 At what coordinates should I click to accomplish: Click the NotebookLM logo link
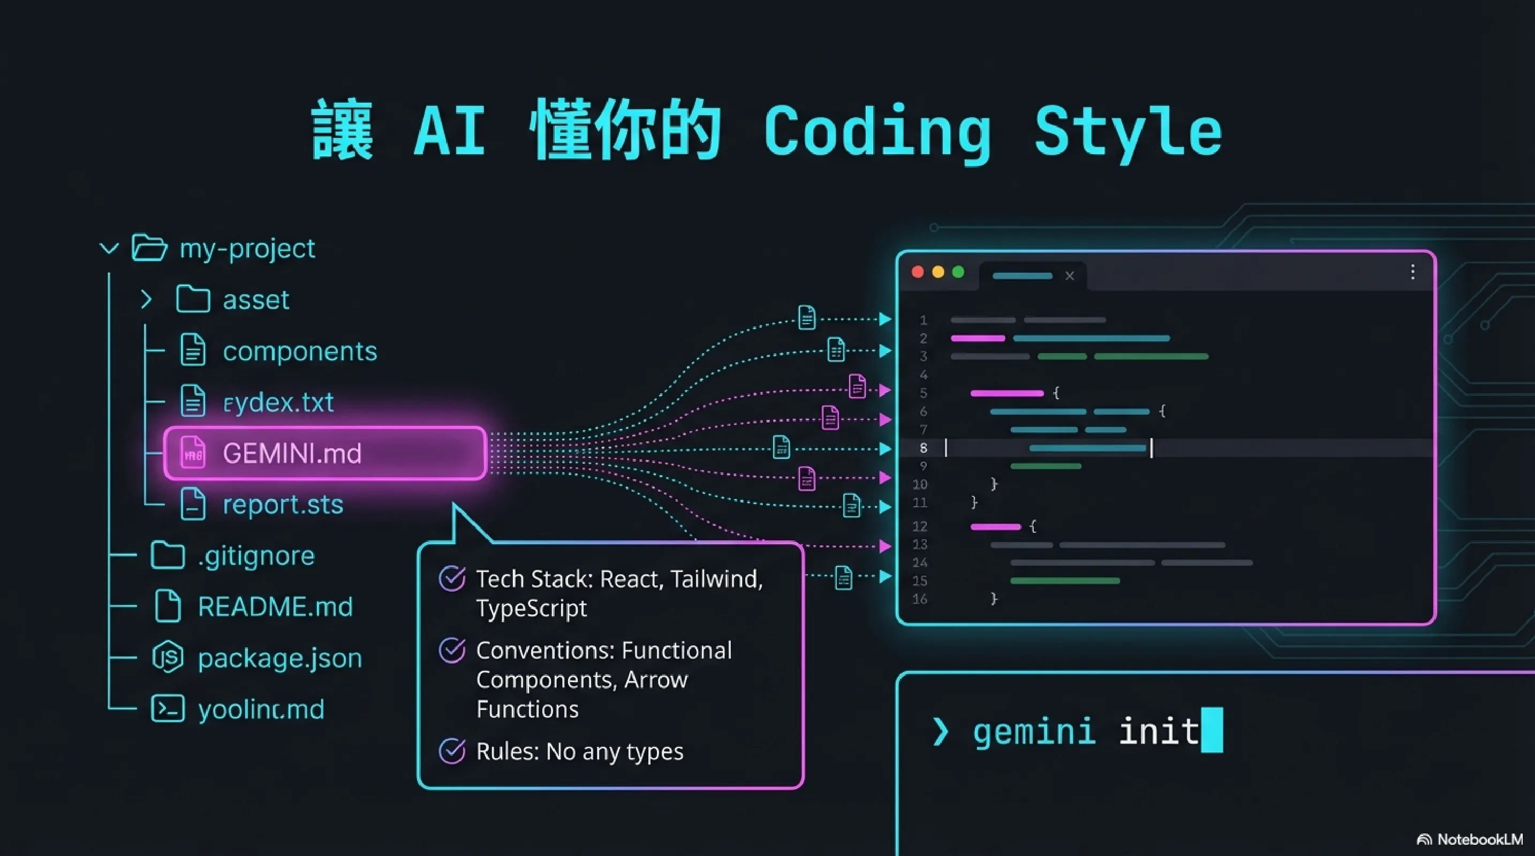pos(1470,839)
